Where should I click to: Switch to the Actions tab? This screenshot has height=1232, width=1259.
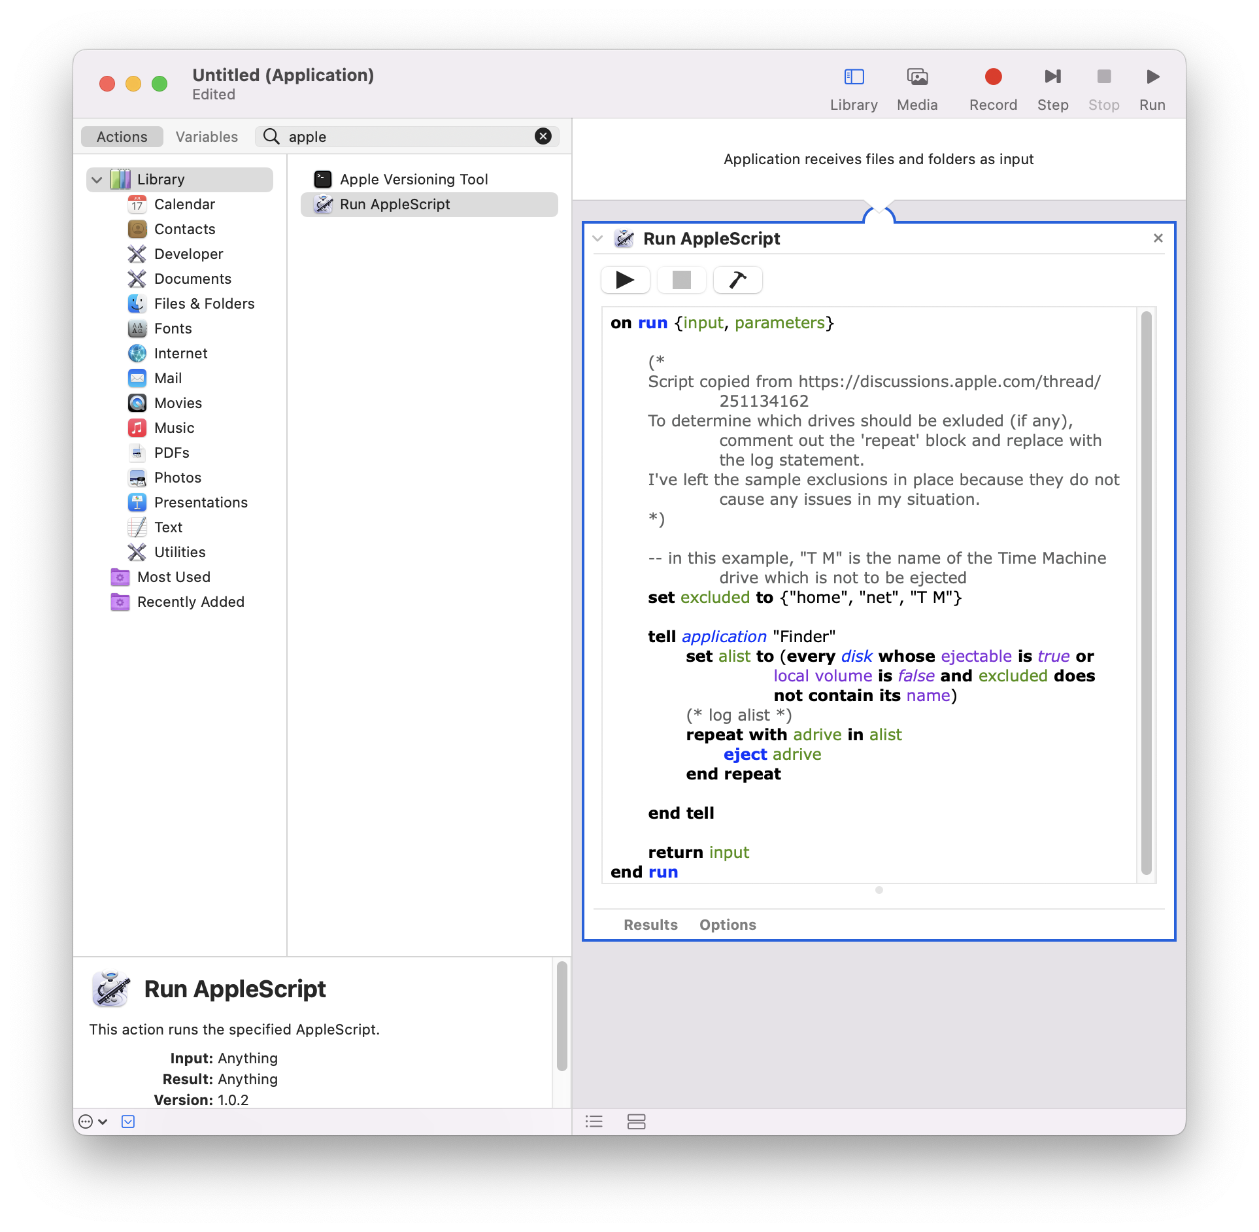coord(122,137)
